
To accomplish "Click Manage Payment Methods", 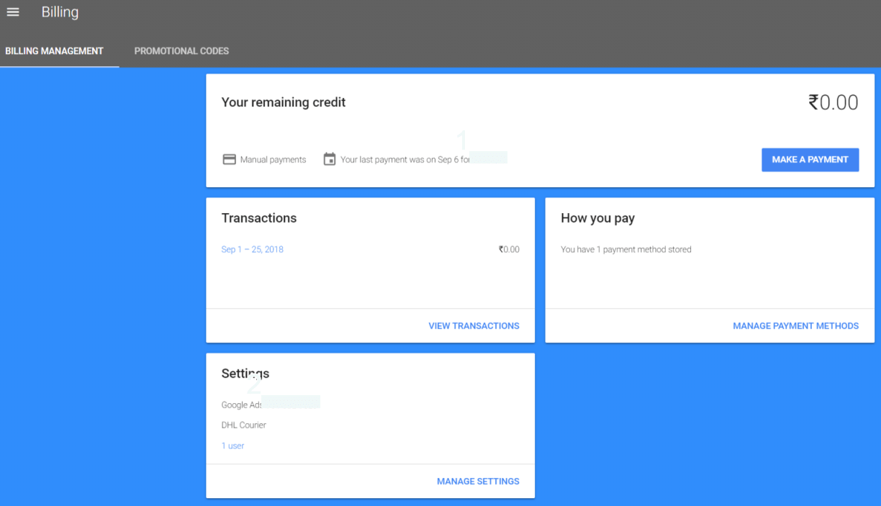I will pos(795,326).
